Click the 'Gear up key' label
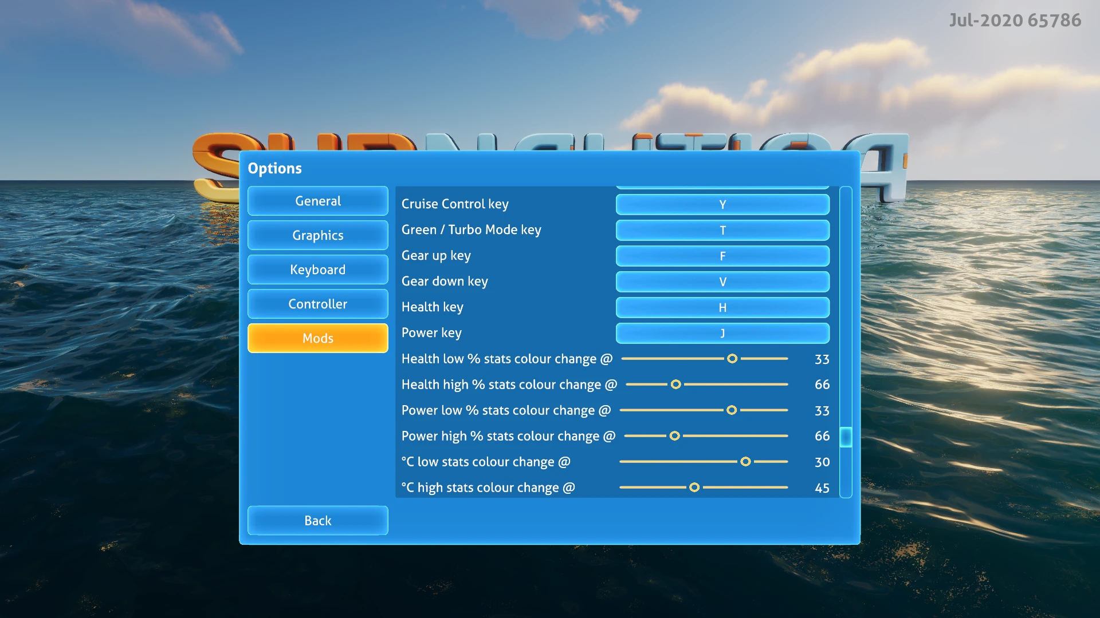This screenshot has width=1100, height=618. pos(436,256)
